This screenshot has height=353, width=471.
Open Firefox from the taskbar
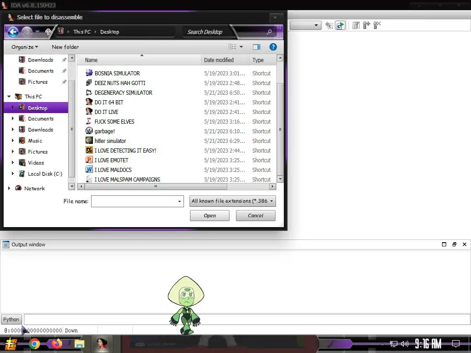pos(57,344)
